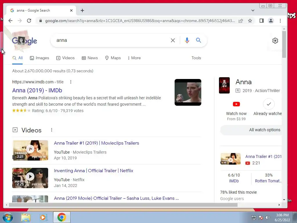Click the Chrome taskbar icon

click(61, 217)
